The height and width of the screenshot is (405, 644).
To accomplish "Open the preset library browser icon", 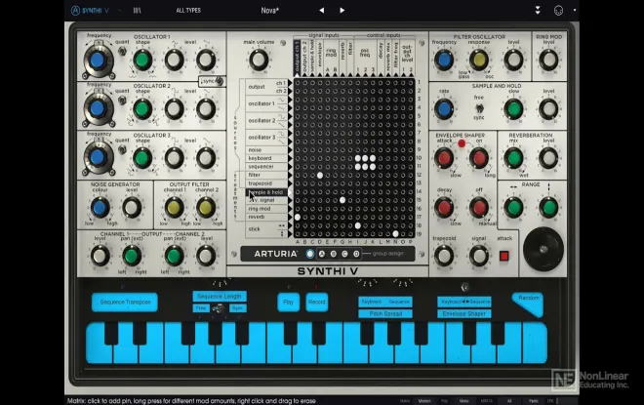I will (x=137, y=11).
